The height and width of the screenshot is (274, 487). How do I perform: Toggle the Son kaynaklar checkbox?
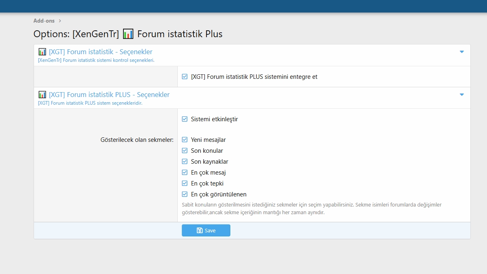(x=185, y=162)
